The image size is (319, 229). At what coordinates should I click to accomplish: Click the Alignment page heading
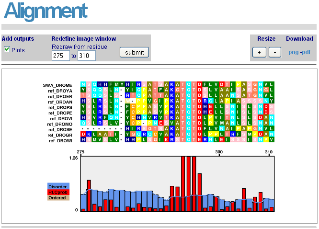coord(46,11)
